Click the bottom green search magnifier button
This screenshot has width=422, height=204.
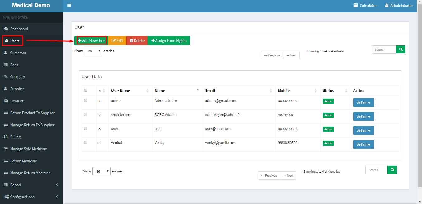(392, 170)
